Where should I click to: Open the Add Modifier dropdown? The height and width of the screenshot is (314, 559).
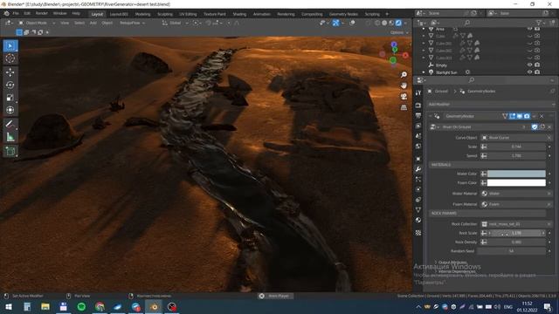tap(491, 105)
